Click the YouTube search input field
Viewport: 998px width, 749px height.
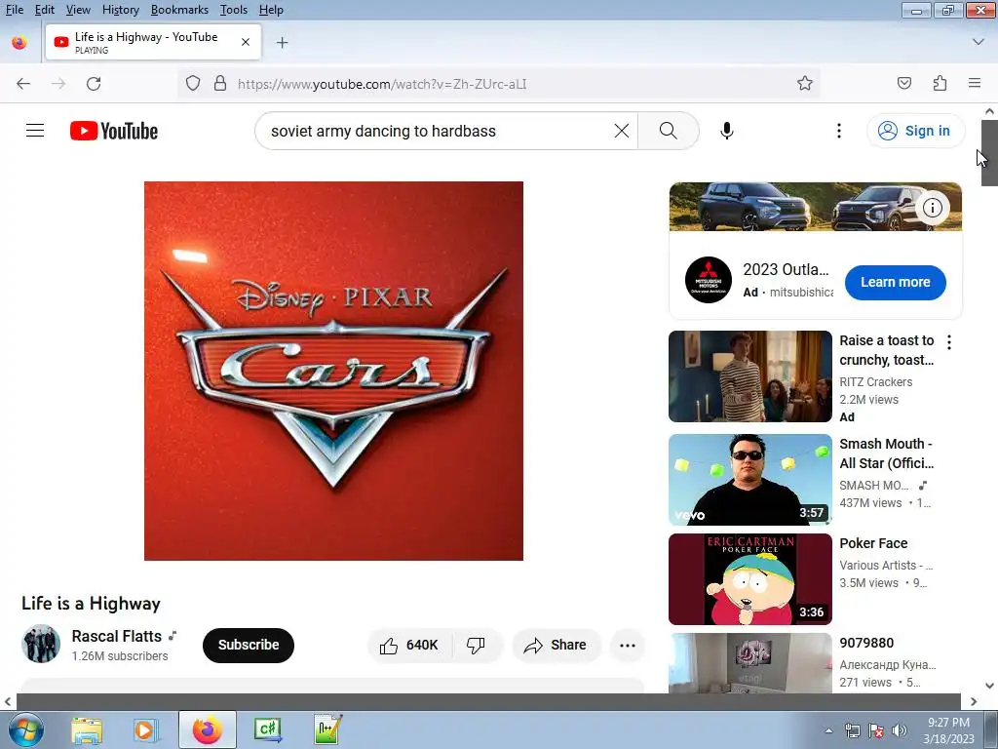[440, 131]
